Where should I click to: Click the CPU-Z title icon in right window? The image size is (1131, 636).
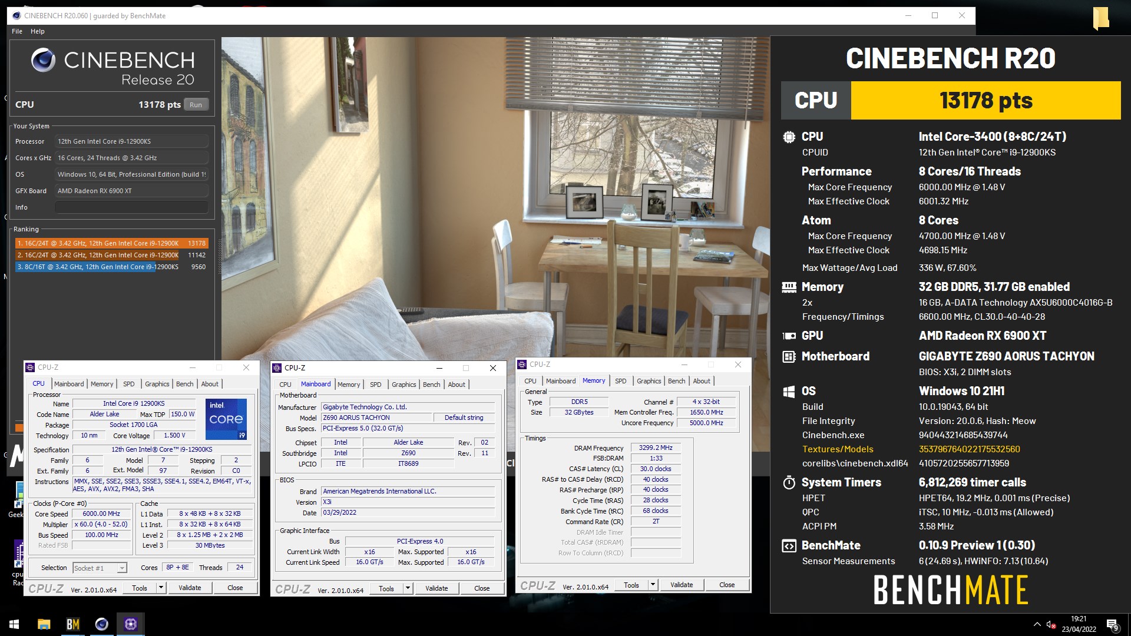pyautogui.click(x=522, y=365)
